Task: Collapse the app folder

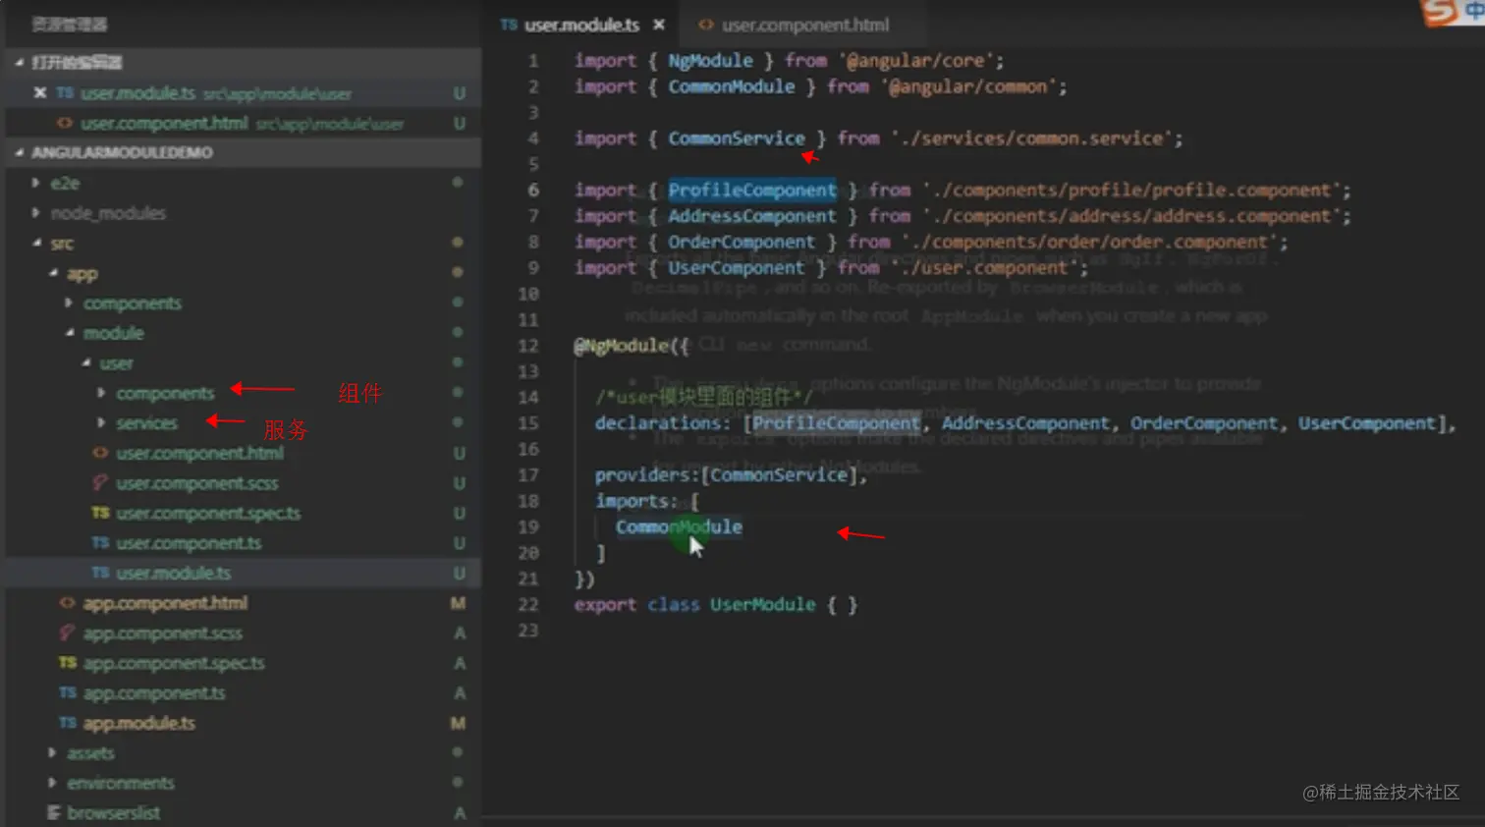Action: click(53, 273)
